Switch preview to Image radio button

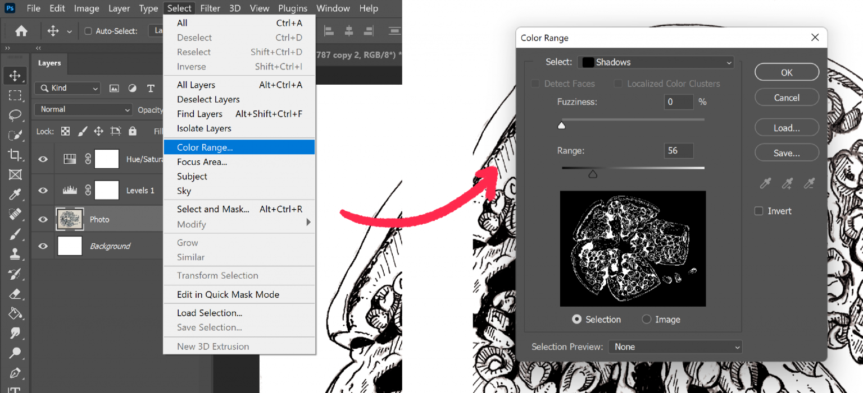click(646, 319)
